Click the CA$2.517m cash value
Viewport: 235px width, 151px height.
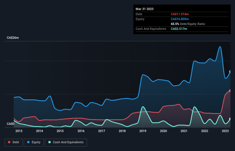pyautogui.click(x=179, y=29)
